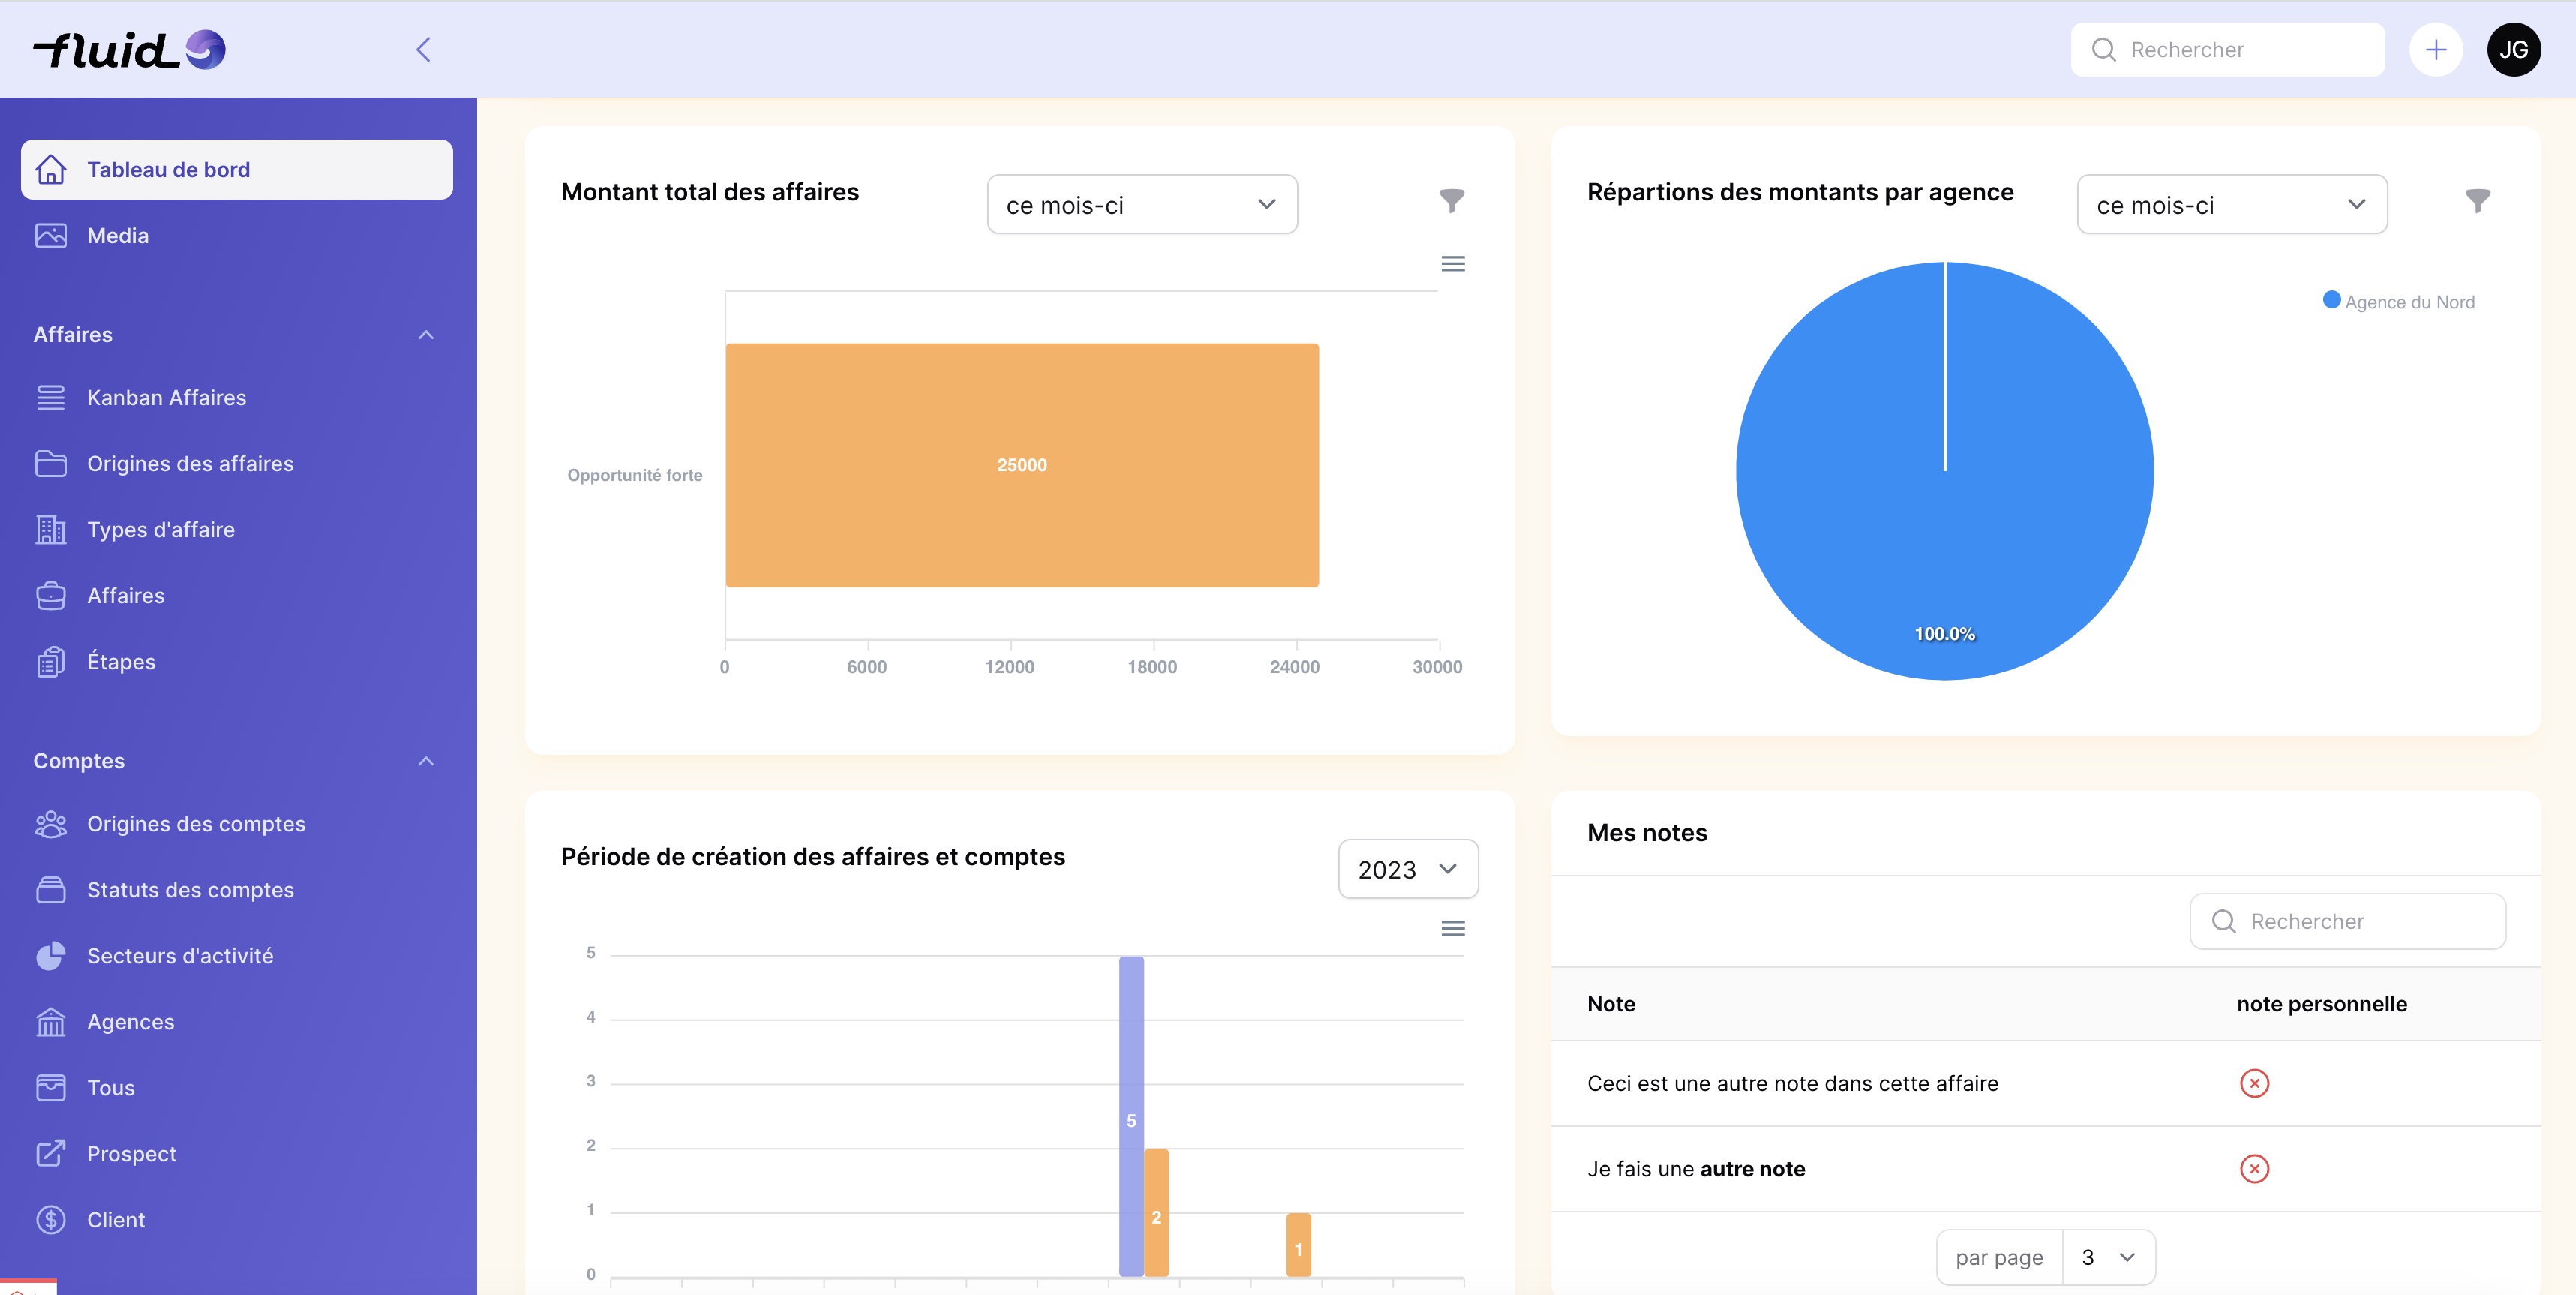
Task: Open the filter for Montant total des affaires
Action: (x=1454, y=200)
